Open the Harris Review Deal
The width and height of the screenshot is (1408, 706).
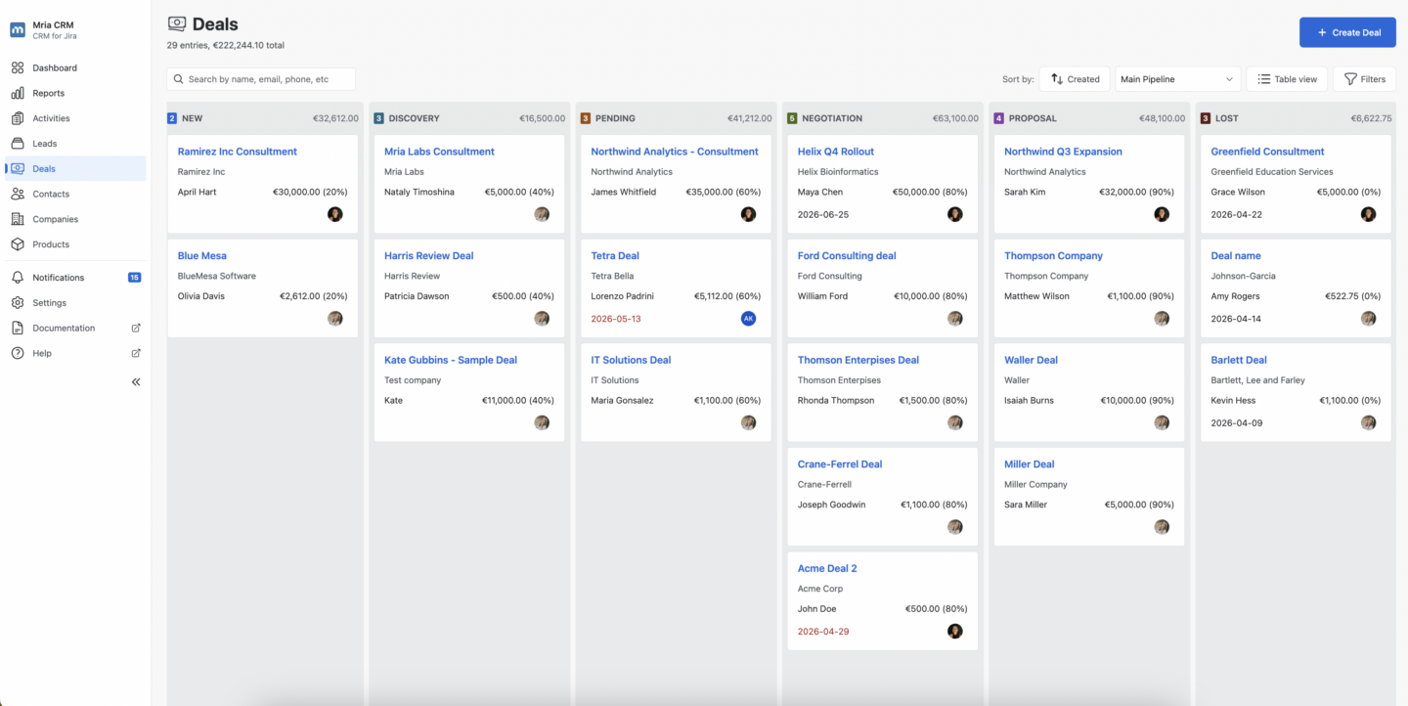[x=428, y=256]
